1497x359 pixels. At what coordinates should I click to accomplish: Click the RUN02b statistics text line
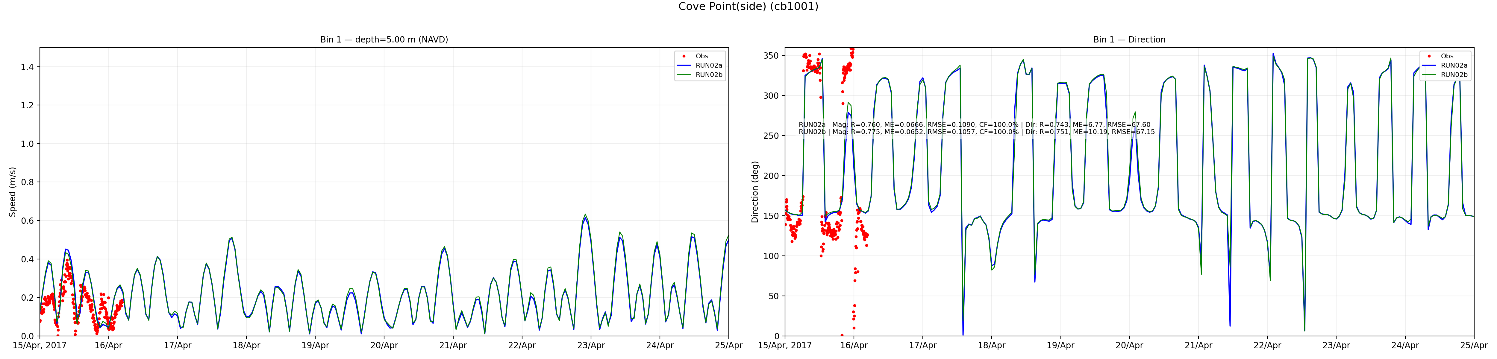point(976,132)
